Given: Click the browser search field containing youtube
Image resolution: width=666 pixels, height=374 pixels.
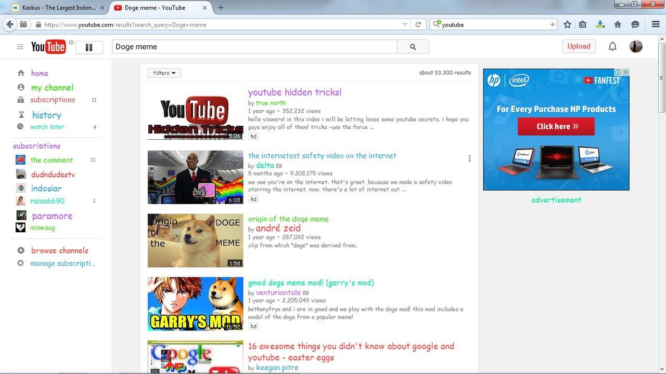Looking at the screenshot, I should [x=494, y=24].
